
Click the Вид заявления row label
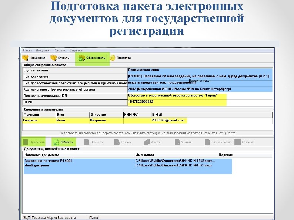[x=36, y=77]
